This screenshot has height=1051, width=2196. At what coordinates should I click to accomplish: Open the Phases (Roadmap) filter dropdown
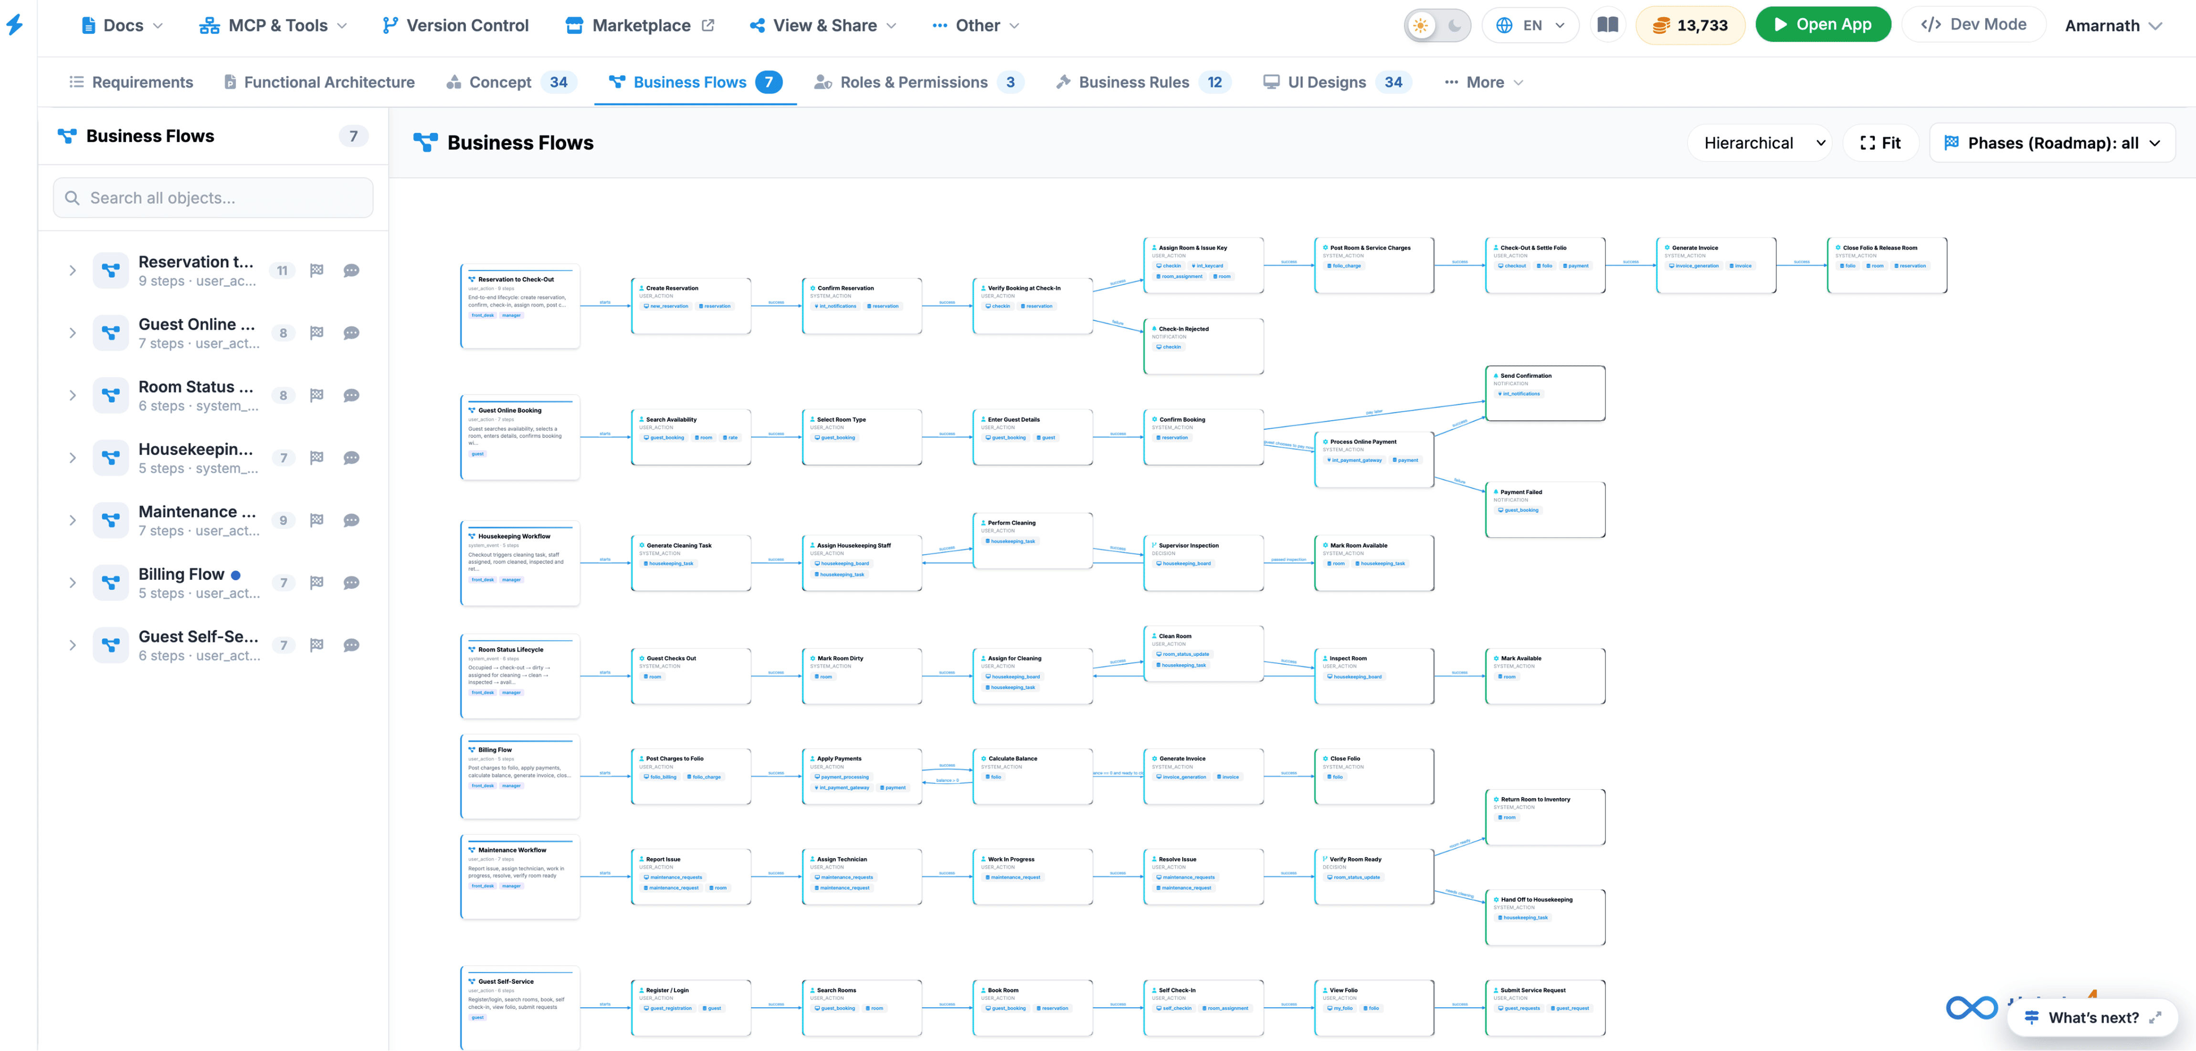click(2052, 143)
